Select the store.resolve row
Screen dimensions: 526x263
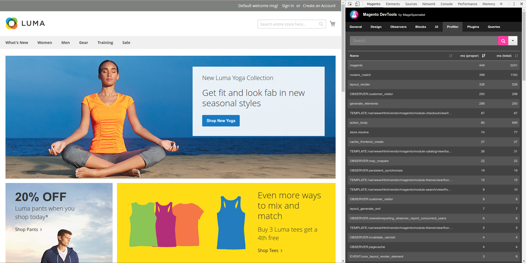pos(434,132)
